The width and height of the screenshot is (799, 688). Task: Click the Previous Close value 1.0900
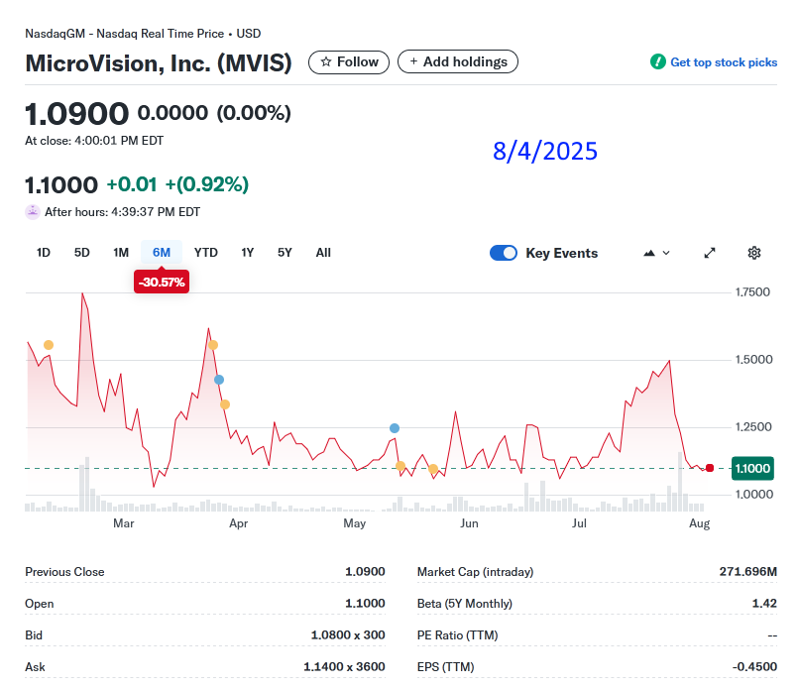(x=365, y=571)
